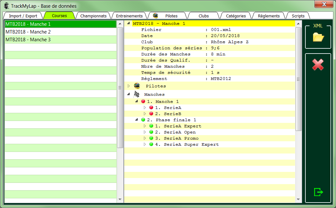Click the helmet icon beside Pilotes node
Viewport: 336px width, 208px height.
(x=137, y=86)
